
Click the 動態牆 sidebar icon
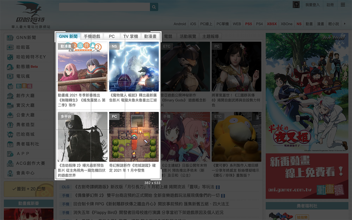(x=10, y=67)
